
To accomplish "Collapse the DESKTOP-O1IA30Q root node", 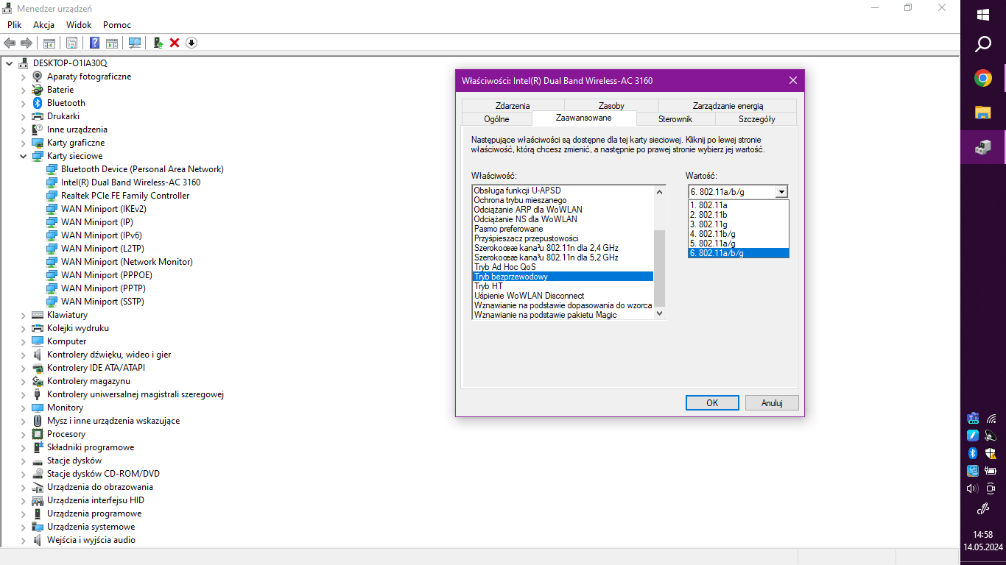I will 10,63.
